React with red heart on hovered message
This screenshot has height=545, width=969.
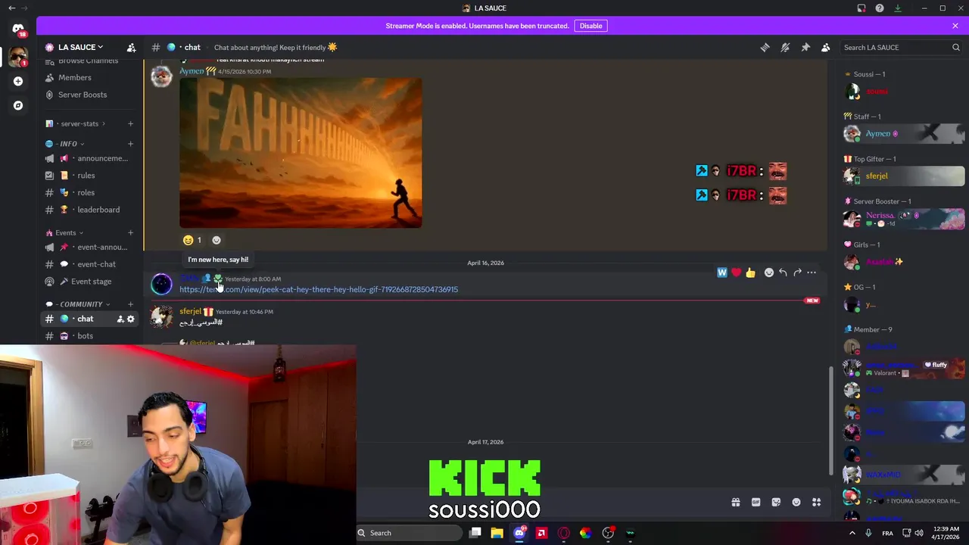(x=736, y=272)
